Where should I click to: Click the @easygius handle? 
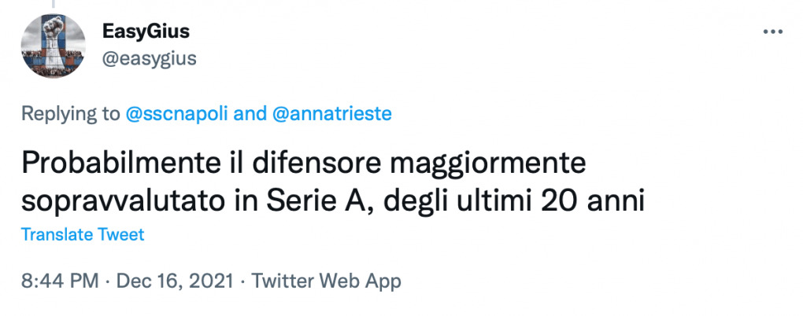pos(149,58)
